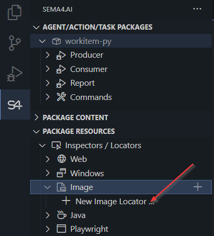Click the plus icon on Image row

198,187
